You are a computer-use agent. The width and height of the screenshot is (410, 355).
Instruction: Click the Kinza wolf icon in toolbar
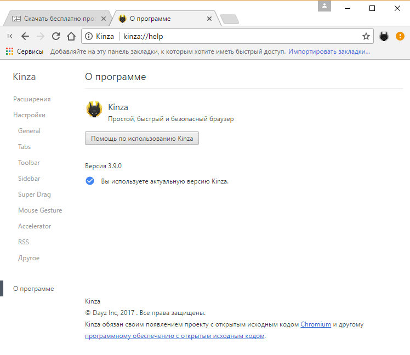384,37
